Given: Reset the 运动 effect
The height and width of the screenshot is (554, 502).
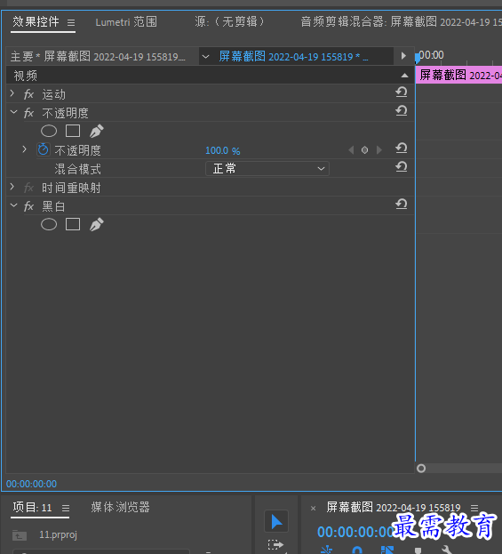Looking at the screenshot, I should tap(402, 92).
